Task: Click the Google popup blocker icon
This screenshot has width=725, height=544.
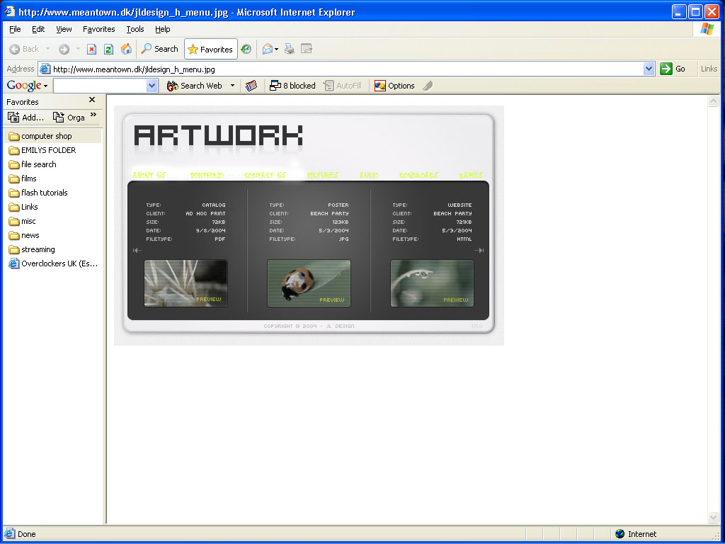Action: pyautogui.click(x=292, y=85)
